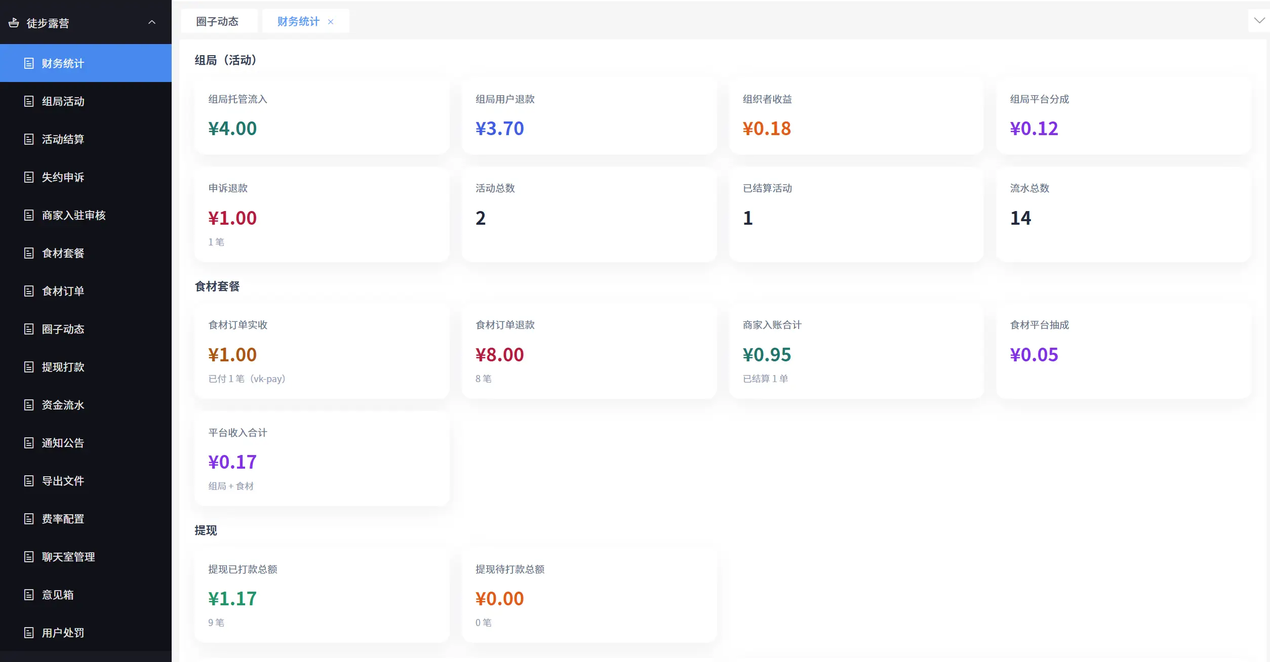Click the document icon beside 资金流水
The height and width of the screenshot is (662, 1270).
point(29,405)
